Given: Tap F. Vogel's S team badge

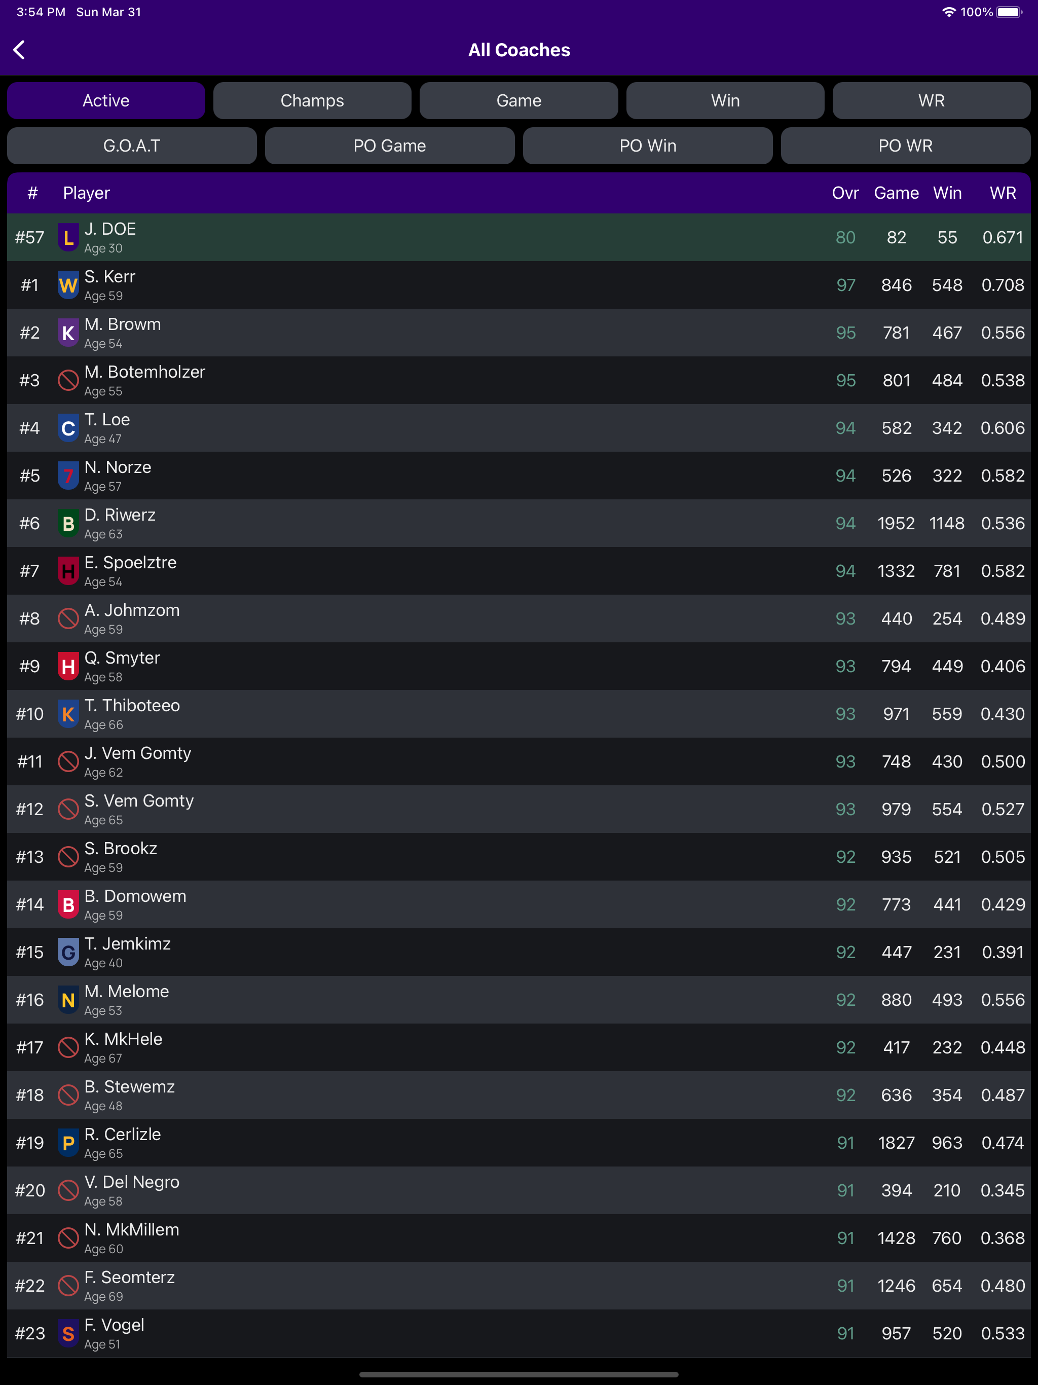Looking at the screenshot, I should tap(68, 1334).
